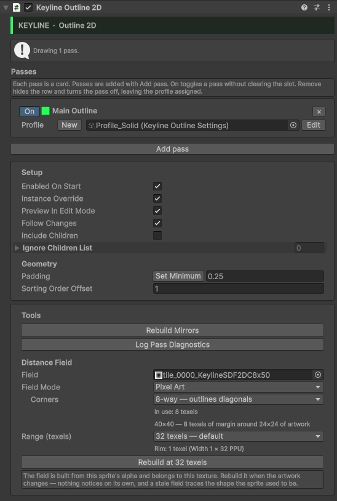Click the 'Passes' section heading
The image size is (337, 501).
pos(23,71)
